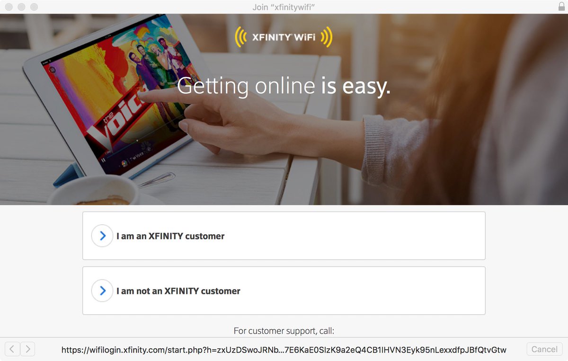This screenshot has width=568, height=361.
Task: Click the video progress dot on the tablet
Action: [x=138, y=141]
